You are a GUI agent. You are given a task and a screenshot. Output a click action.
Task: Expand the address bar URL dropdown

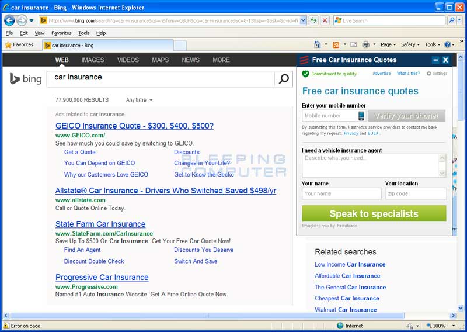(303, 20)
